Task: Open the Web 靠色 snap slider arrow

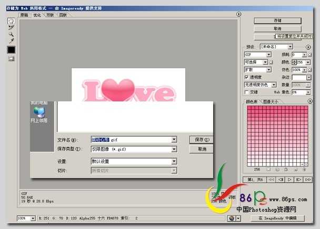Action: [x=308, y=92]
